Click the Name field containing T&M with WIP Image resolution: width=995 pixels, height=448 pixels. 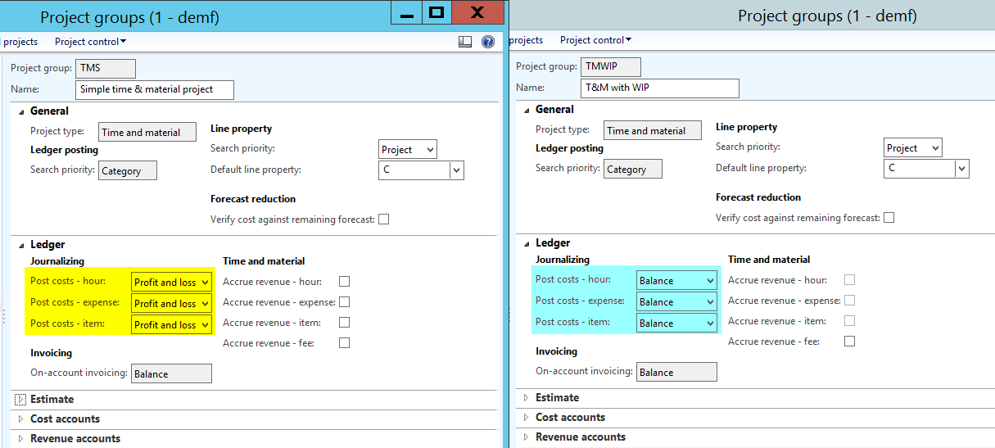tap(659, 88)
